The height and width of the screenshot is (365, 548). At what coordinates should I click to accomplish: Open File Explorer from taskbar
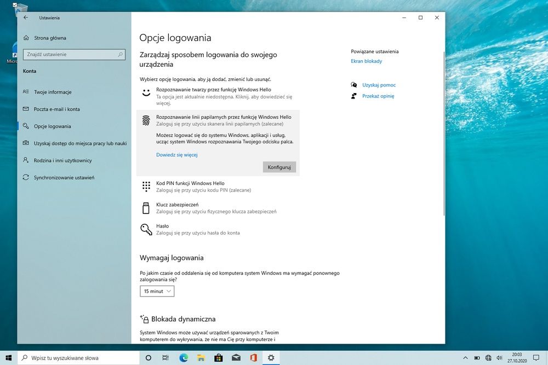click(x=201, y=358)
